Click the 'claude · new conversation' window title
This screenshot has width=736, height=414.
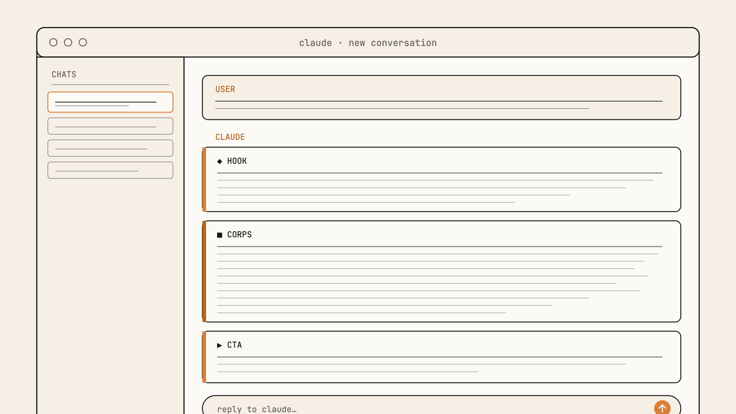[x=368, y=43]
